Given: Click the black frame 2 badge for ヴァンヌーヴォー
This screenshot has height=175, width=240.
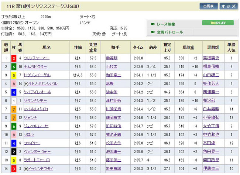Looking at the screenshot, I should click(x=14, y=151).
